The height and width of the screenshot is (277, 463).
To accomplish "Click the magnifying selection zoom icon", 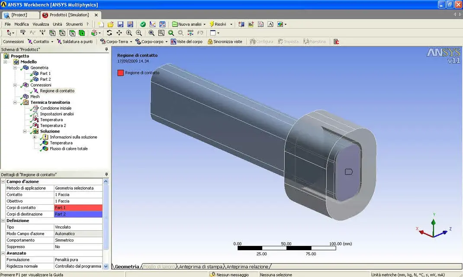I will click(x=161, y=33).
